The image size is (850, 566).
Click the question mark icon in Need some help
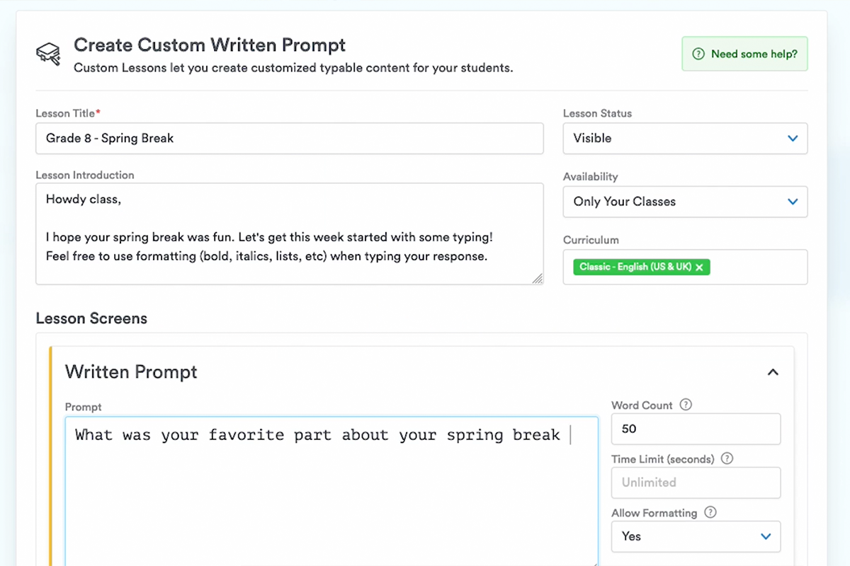(x=698, y=54)
